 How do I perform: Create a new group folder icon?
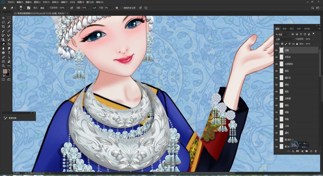306,151
